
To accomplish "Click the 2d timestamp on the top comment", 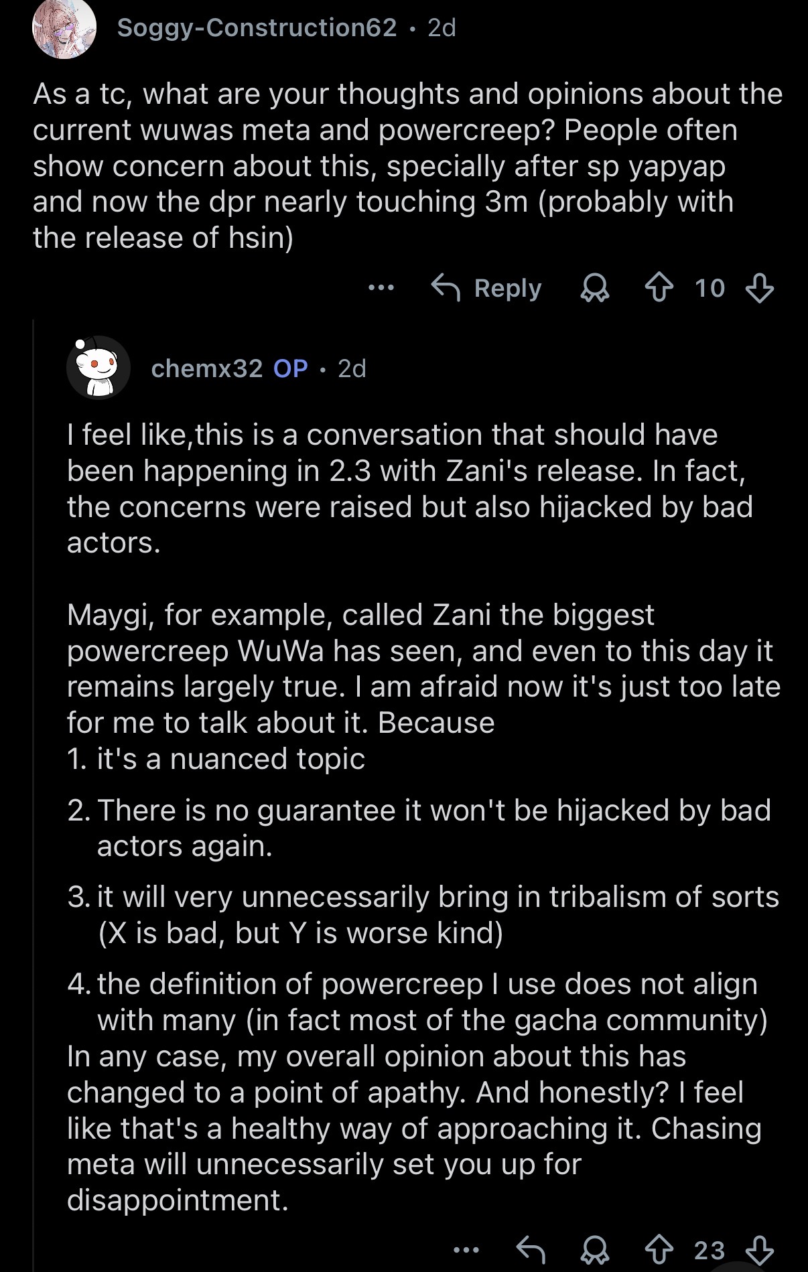I will point(442,27).
